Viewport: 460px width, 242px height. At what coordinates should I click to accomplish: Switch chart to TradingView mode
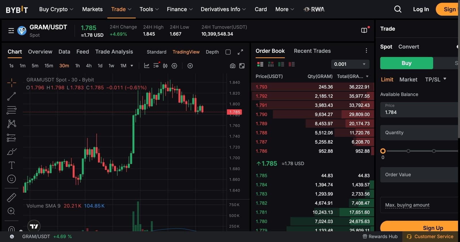(x=186, y=52)
